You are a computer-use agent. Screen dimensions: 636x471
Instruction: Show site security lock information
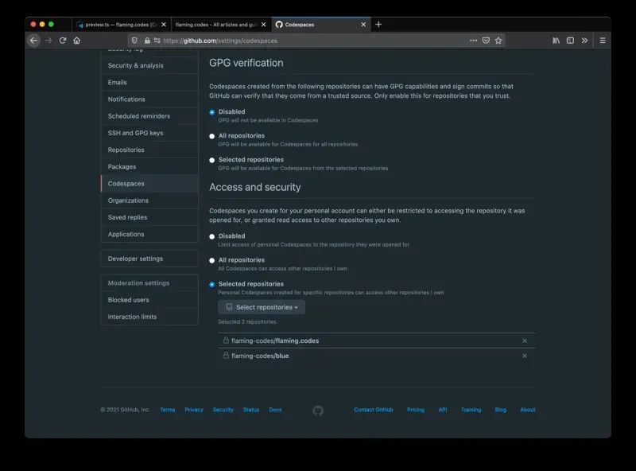(x=147, y=41)
